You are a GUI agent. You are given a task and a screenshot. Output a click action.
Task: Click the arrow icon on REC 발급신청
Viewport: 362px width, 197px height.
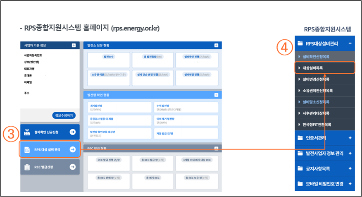pos(73,167)
